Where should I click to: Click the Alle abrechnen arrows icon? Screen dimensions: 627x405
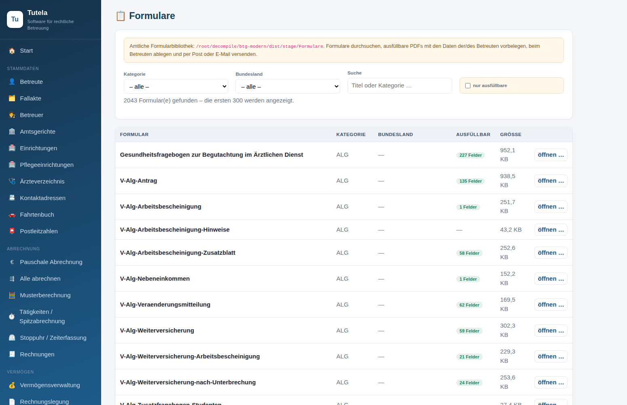[x=12, y=279]
